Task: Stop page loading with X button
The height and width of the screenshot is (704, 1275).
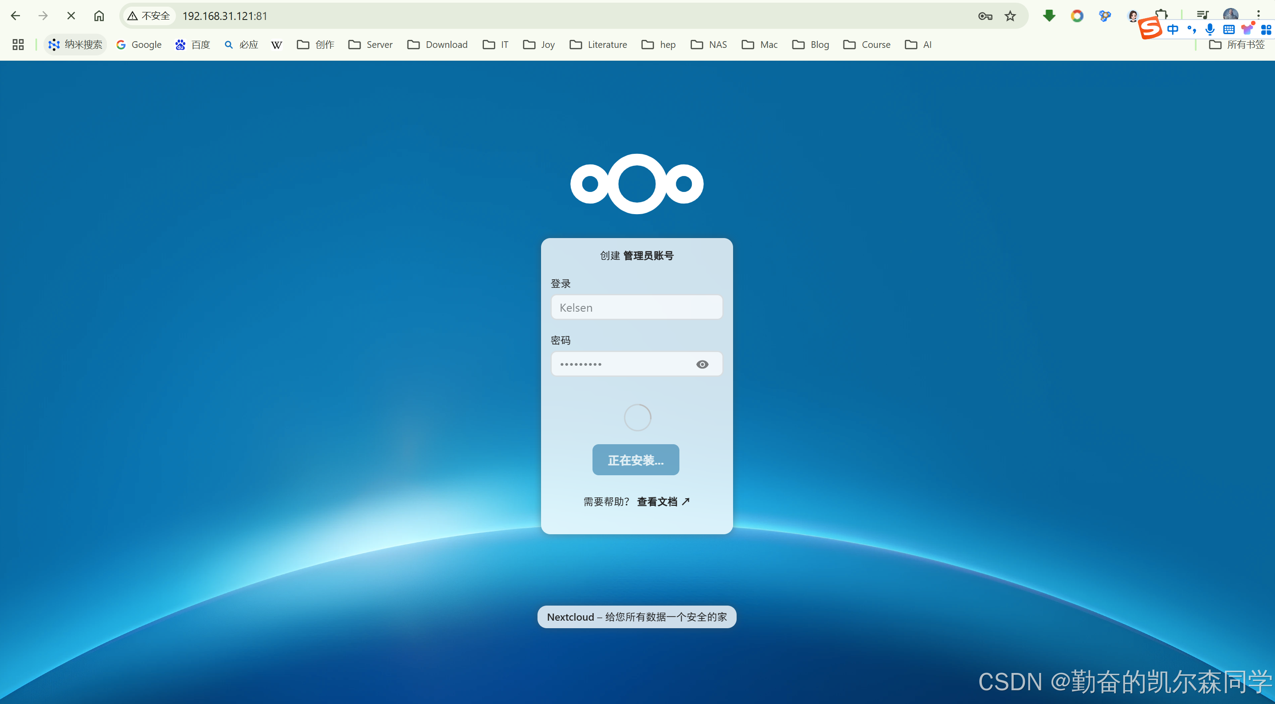Action: [71, 16]
